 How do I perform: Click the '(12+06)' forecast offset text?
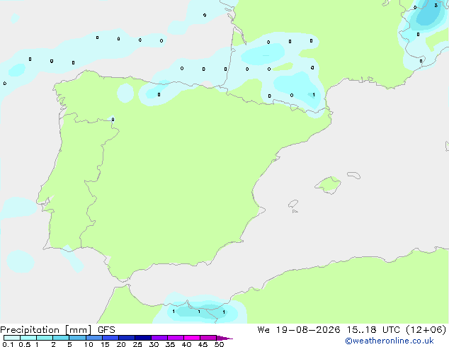pyautogui.click(x=426, y=330)
